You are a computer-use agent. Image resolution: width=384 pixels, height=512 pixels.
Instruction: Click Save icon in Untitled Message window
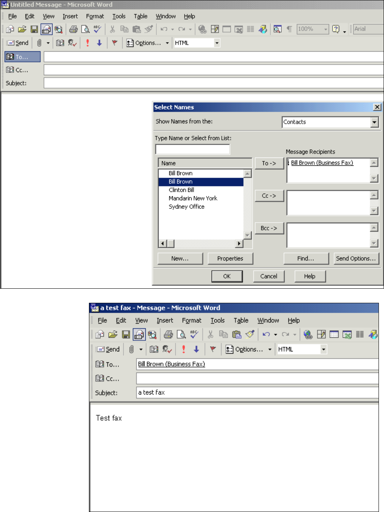coord(34,29)
